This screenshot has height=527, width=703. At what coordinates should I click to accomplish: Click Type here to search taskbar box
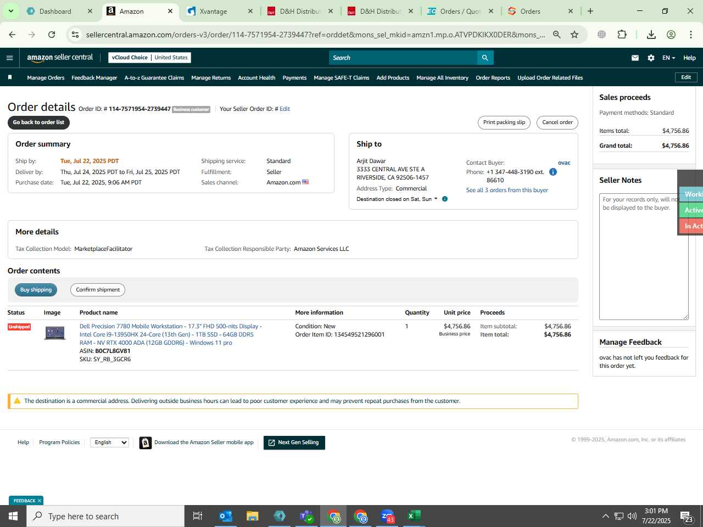pyautogui.click(x=105, y=516)
